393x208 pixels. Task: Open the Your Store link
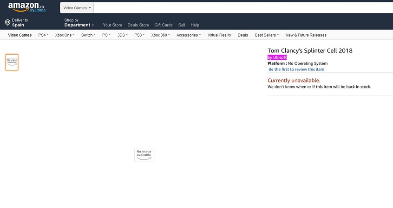point(112,25)
